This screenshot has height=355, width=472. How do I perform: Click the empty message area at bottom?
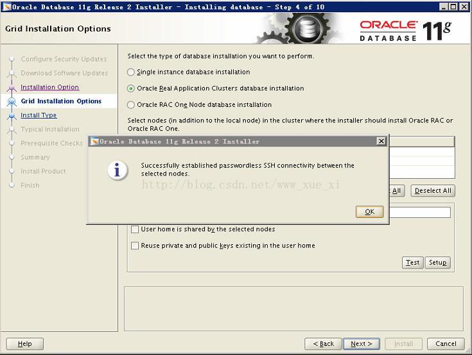point(293,309)
